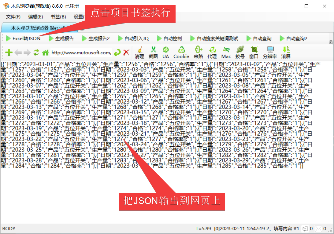Open the home page icon

45,53
